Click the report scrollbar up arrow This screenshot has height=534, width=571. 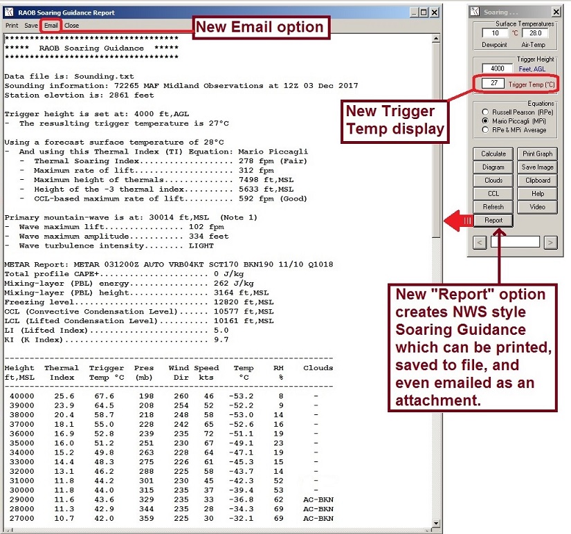[436, 38]
